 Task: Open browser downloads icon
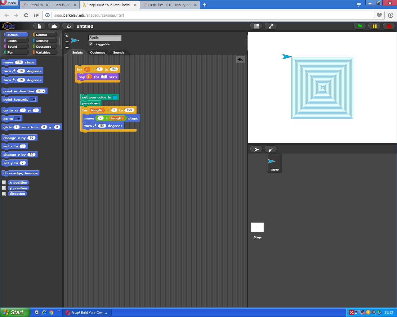pyautogui.click(x=390, y=15)
